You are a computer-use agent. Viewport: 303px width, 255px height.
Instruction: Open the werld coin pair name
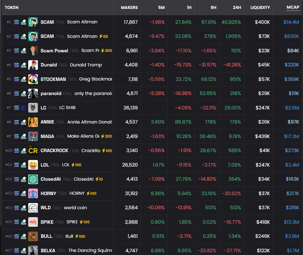tap(75, 208)
